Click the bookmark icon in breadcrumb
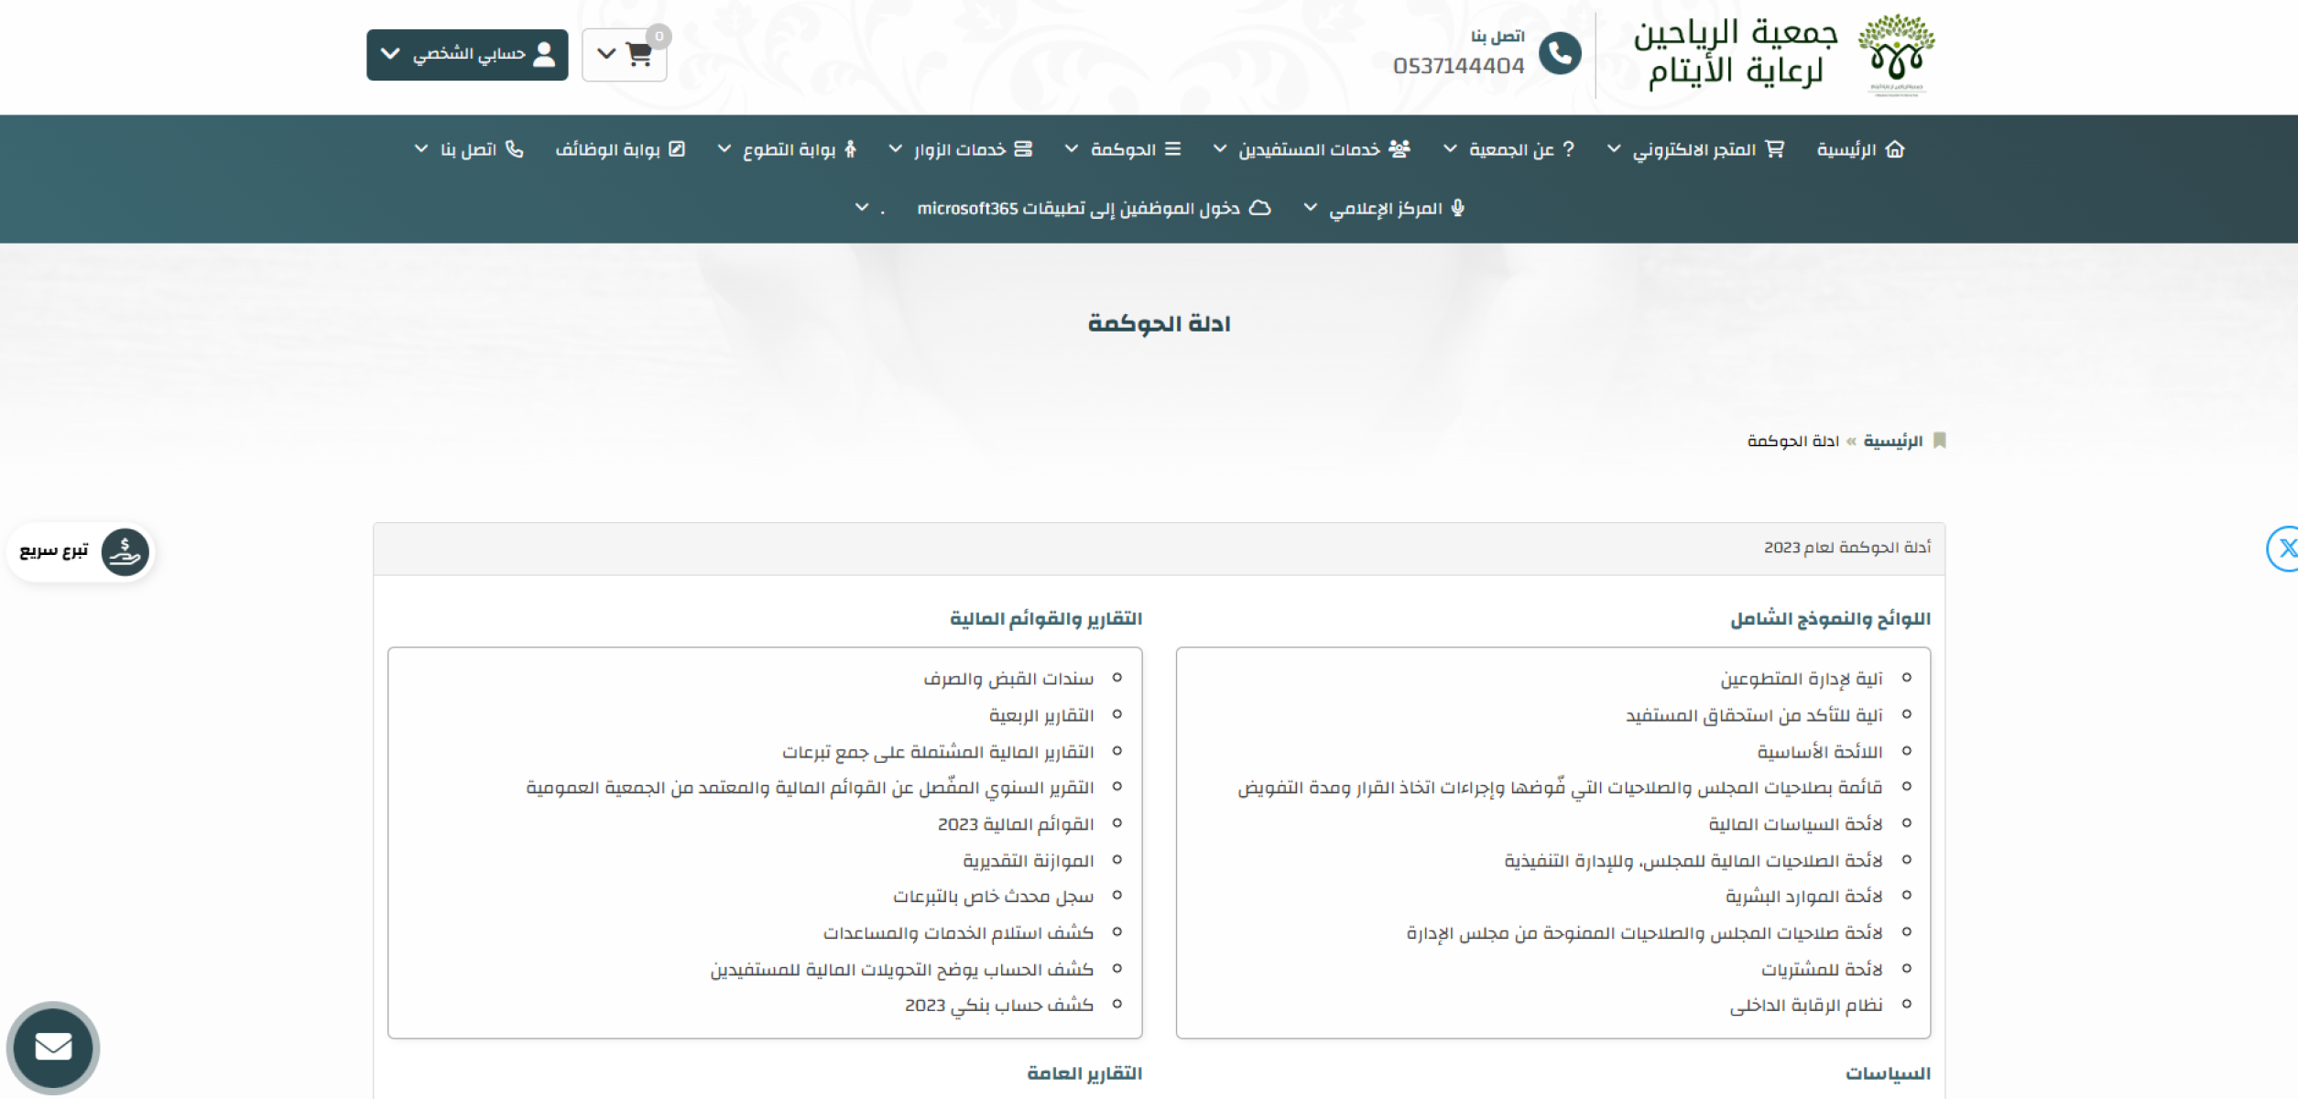This screenshot has height=1099, width=2298. pos(1939,441)
